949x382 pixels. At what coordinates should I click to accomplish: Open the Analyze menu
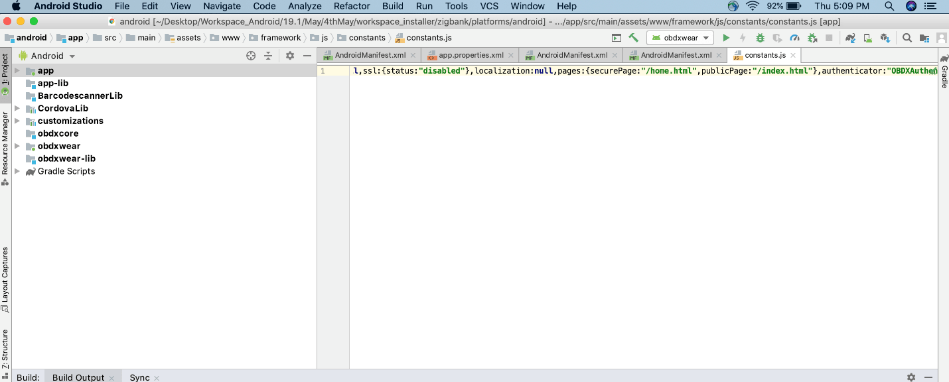pyautogui.click(x=305, y=6)
